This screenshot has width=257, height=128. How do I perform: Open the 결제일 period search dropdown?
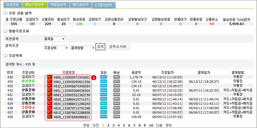tap(54, 39)
